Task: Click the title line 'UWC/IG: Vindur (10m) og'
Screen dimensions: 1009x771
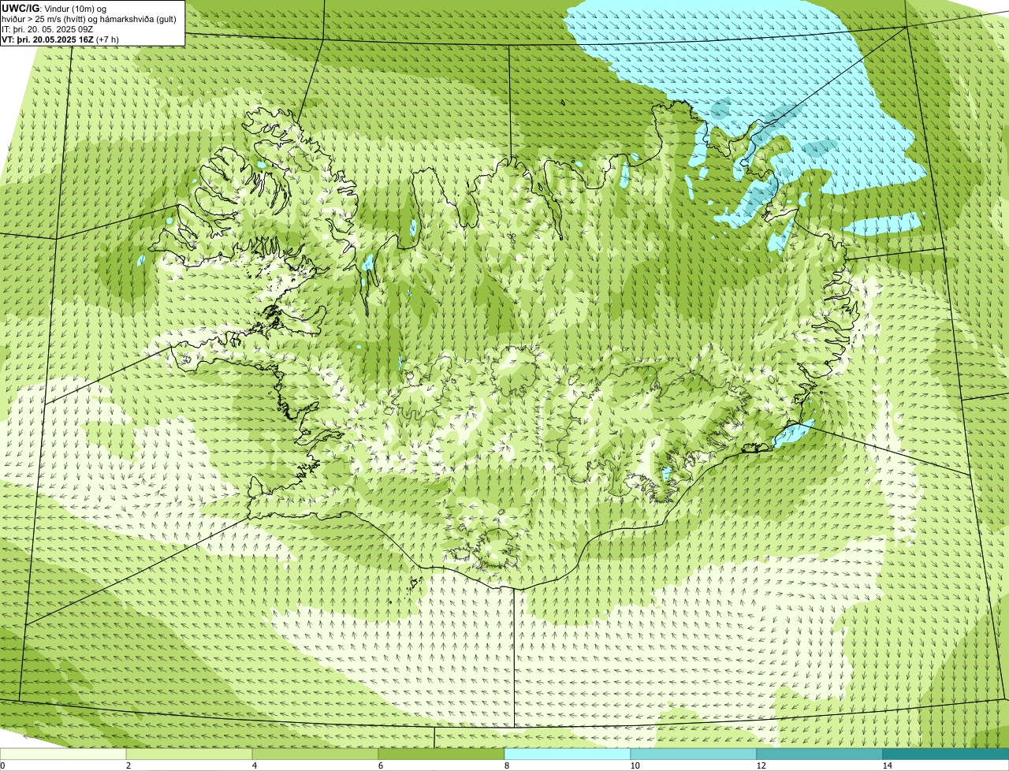Action: pyautogui.click(x=54, y=9)
